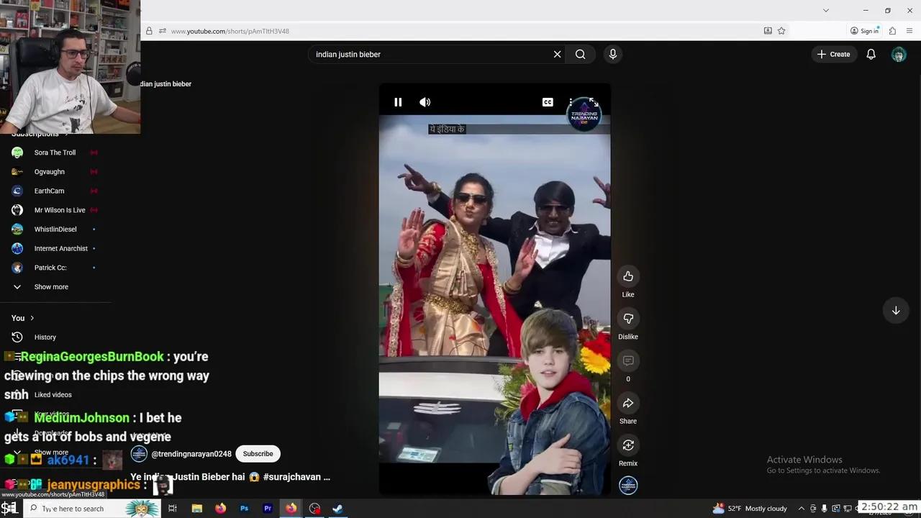
Task: Toggle closed captions CC on the short
Action: (548, 102)
